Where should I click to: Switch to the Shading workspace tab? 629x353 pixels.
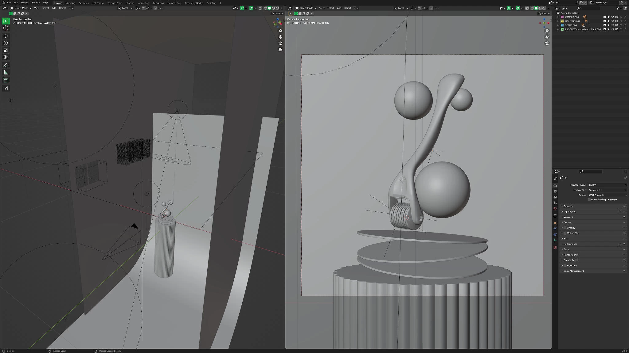(x=130, y=3)
